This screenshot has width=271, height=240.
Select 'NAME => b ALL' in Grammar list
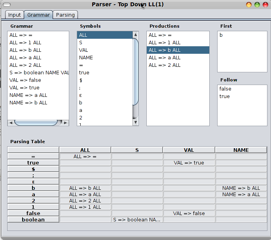click(38, 103)
